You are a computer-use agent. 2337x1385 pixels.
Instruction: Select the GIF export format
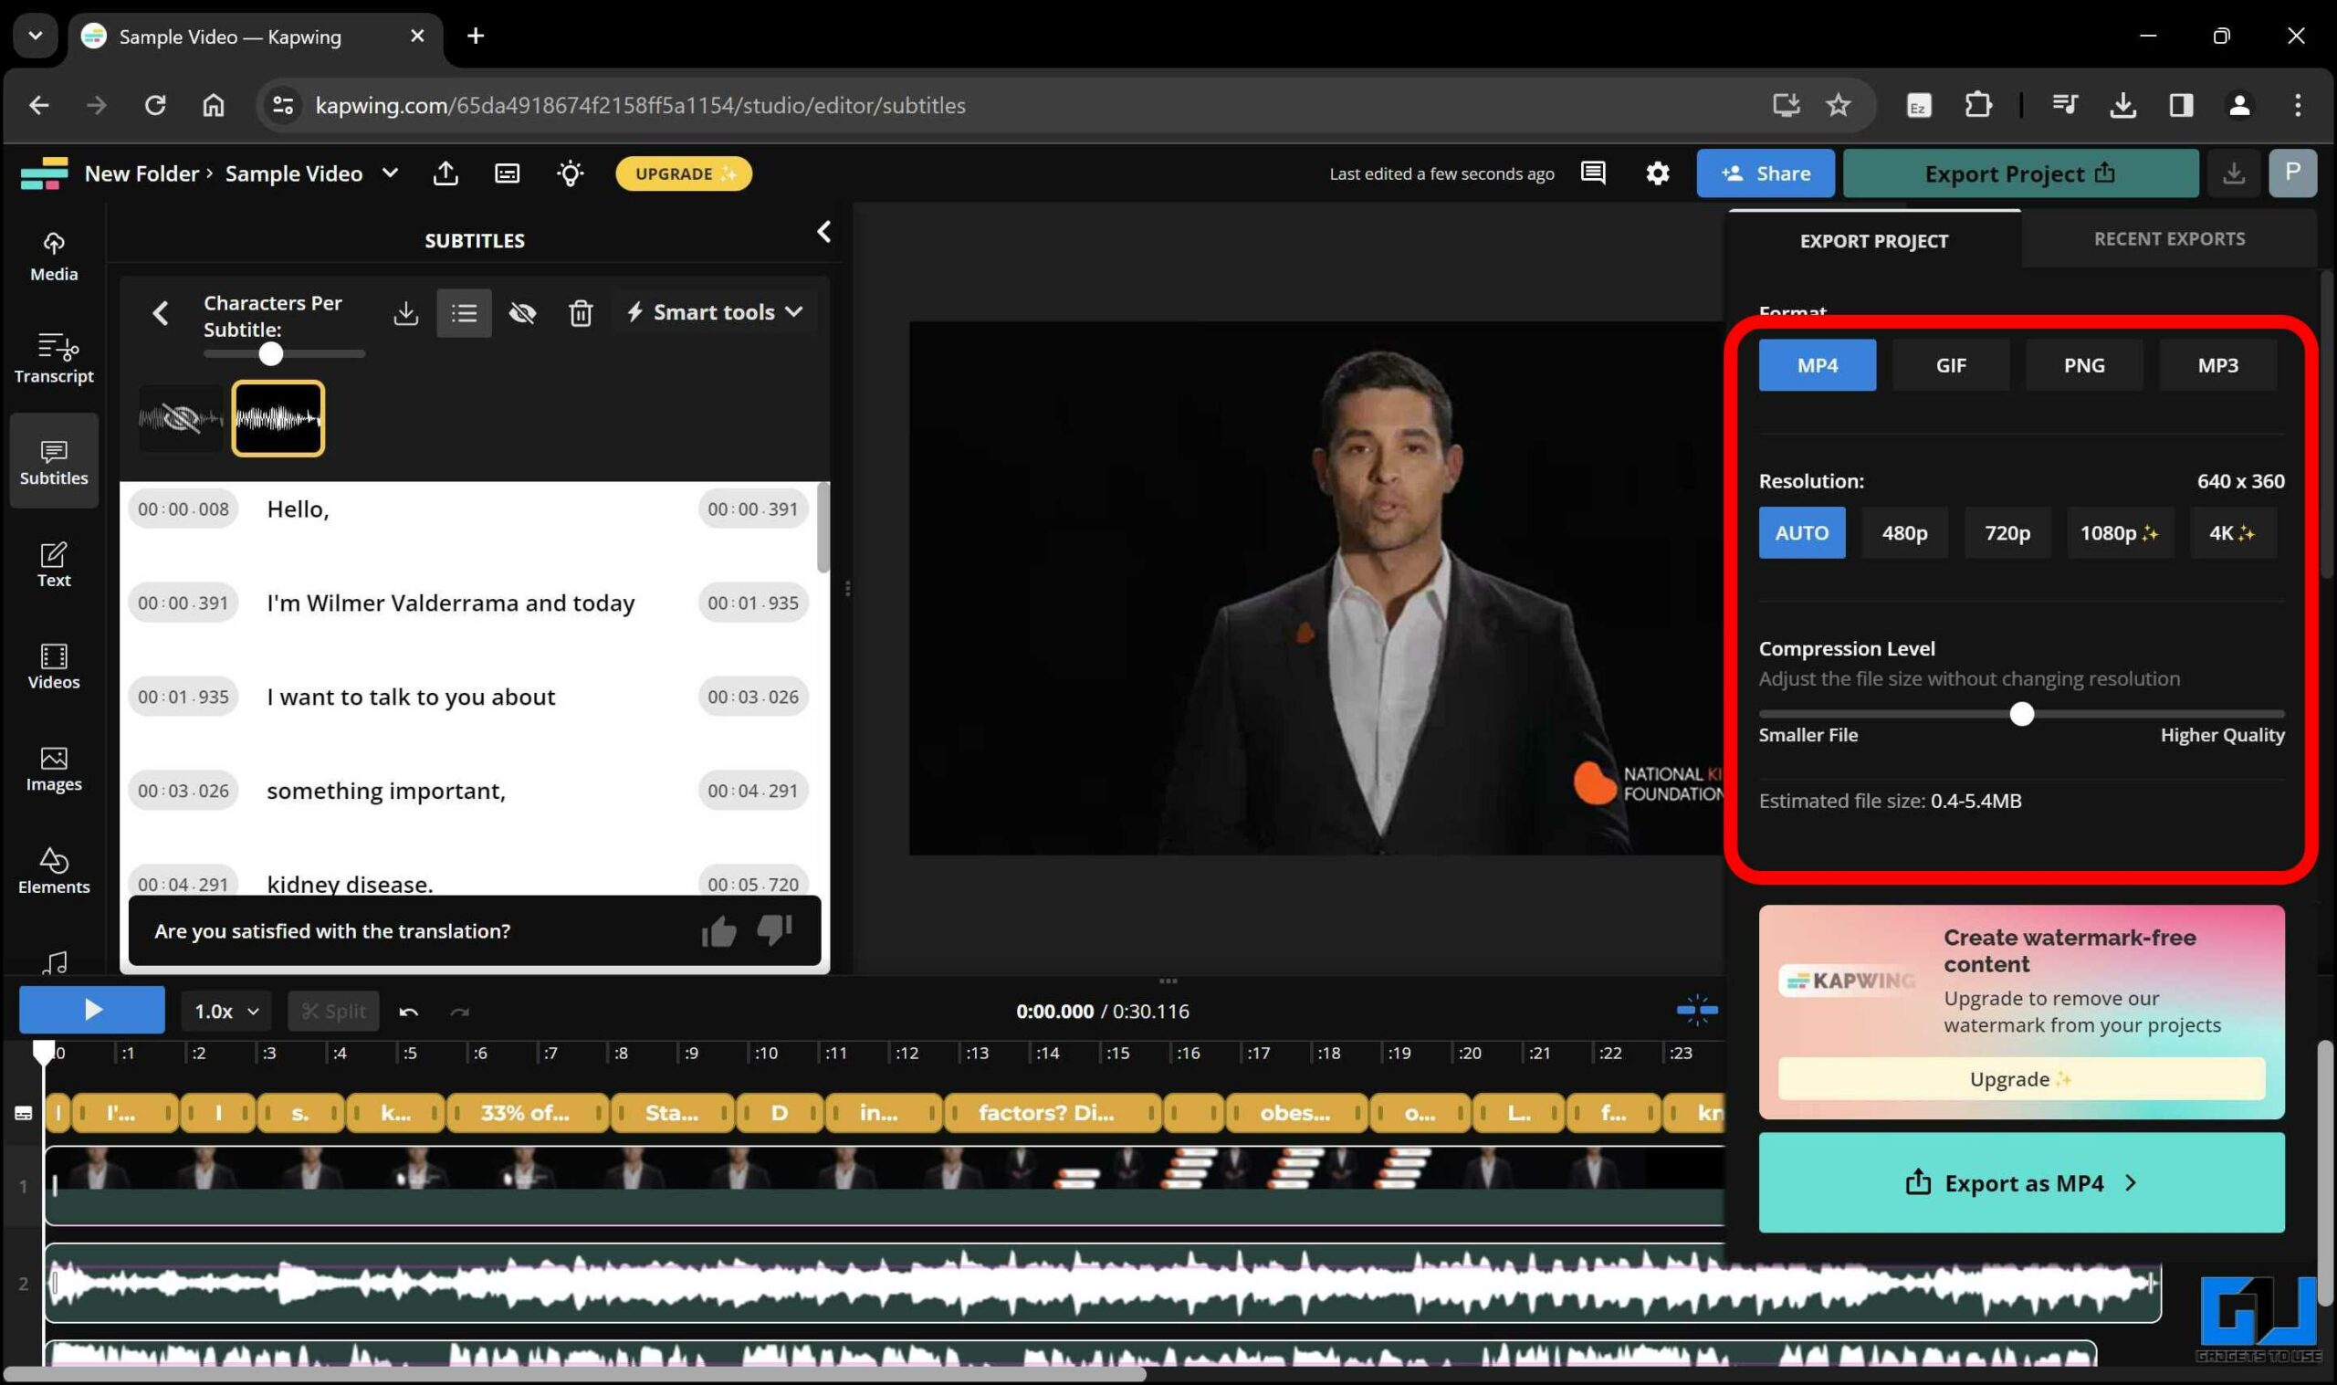1950,365
